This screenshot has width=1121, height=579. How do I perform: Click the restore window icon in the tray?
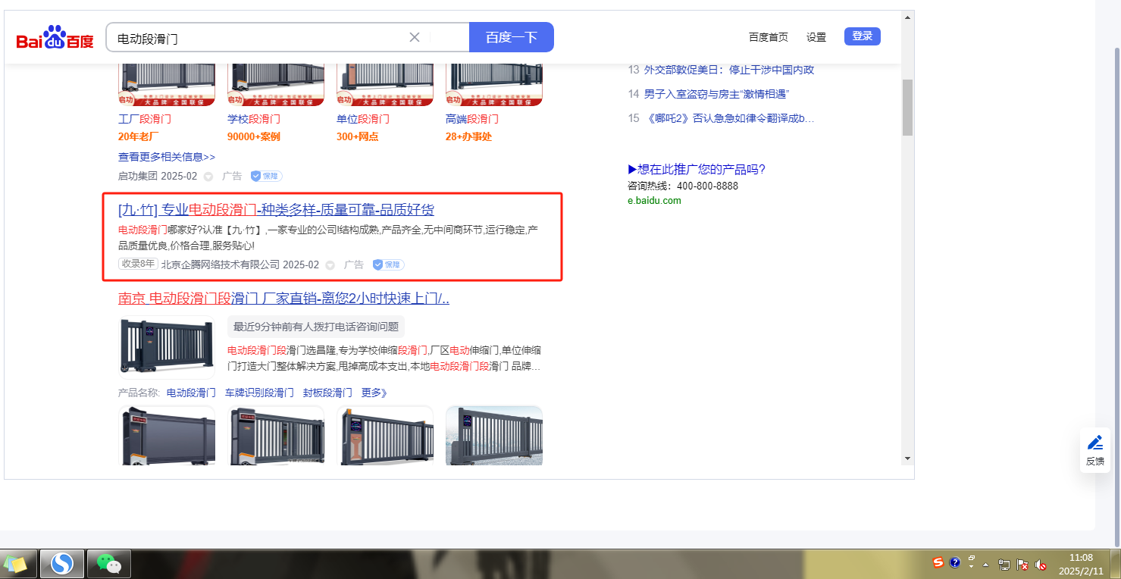[x=972, y=559]
